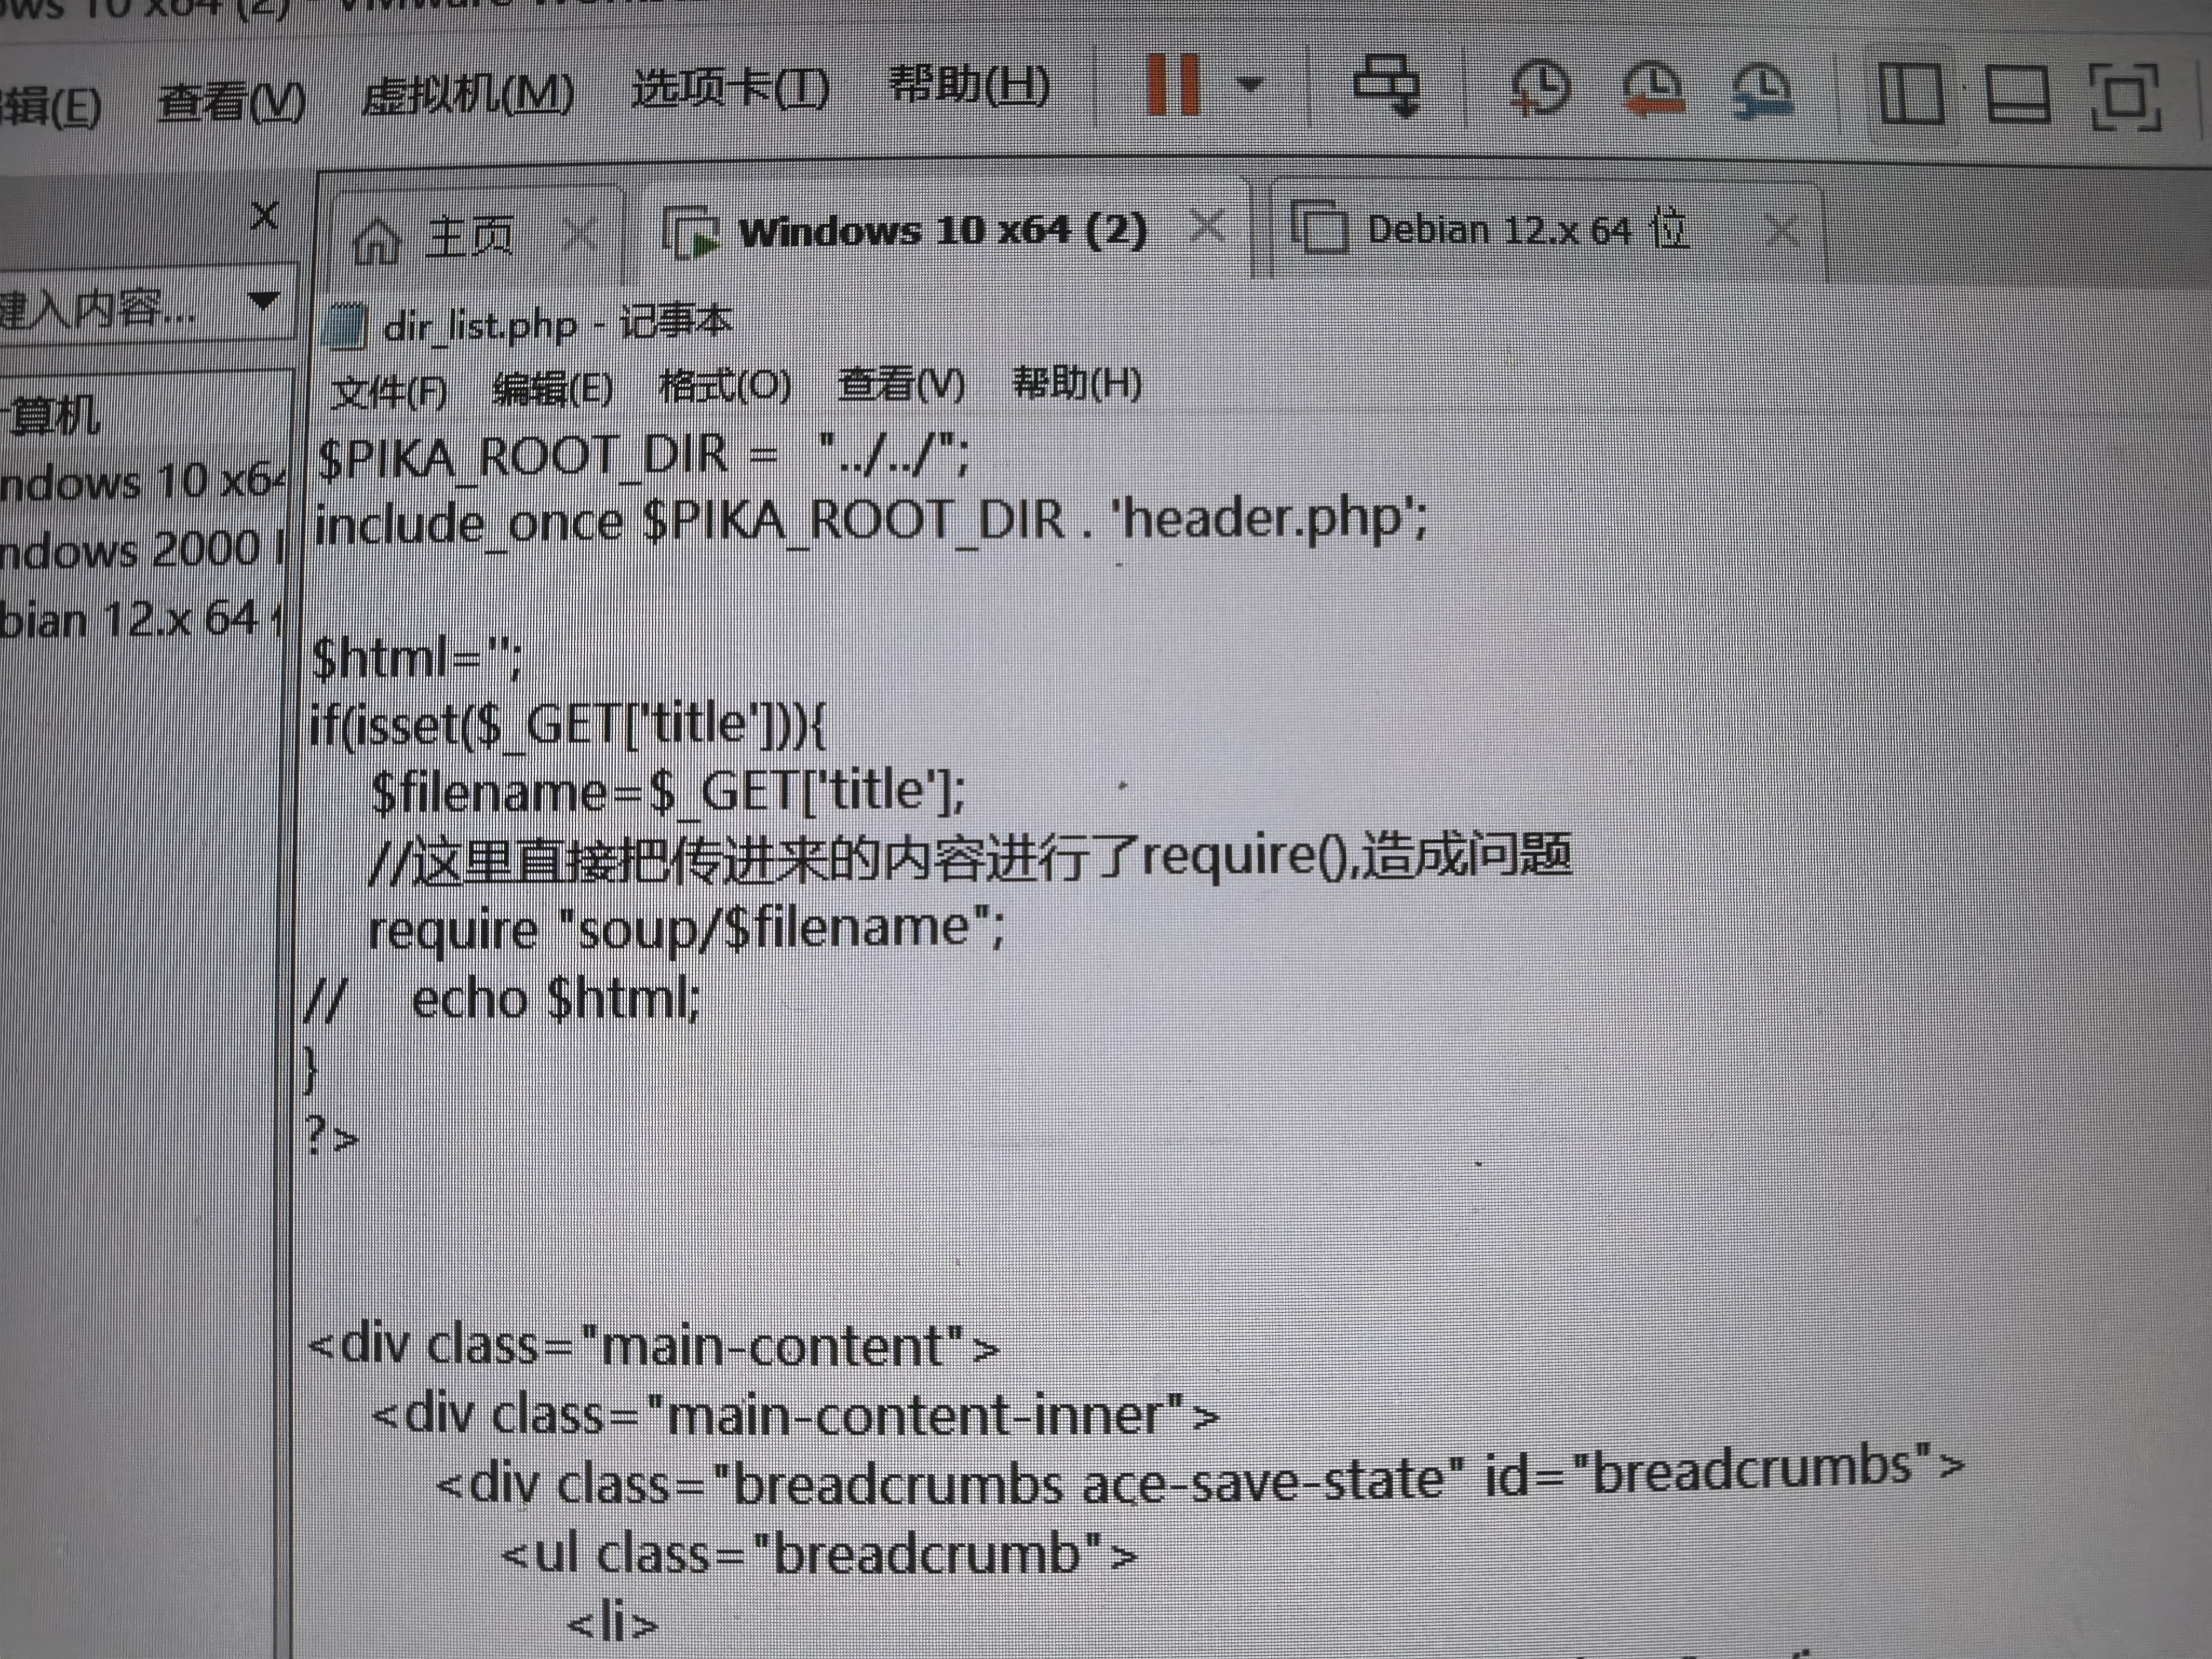
Task: Open VMware 帮助(H) menu
Action: click(969, 86)
